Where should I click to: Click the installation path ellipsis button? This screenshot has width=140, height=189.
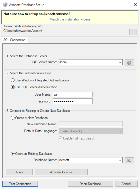pos(133,32)
